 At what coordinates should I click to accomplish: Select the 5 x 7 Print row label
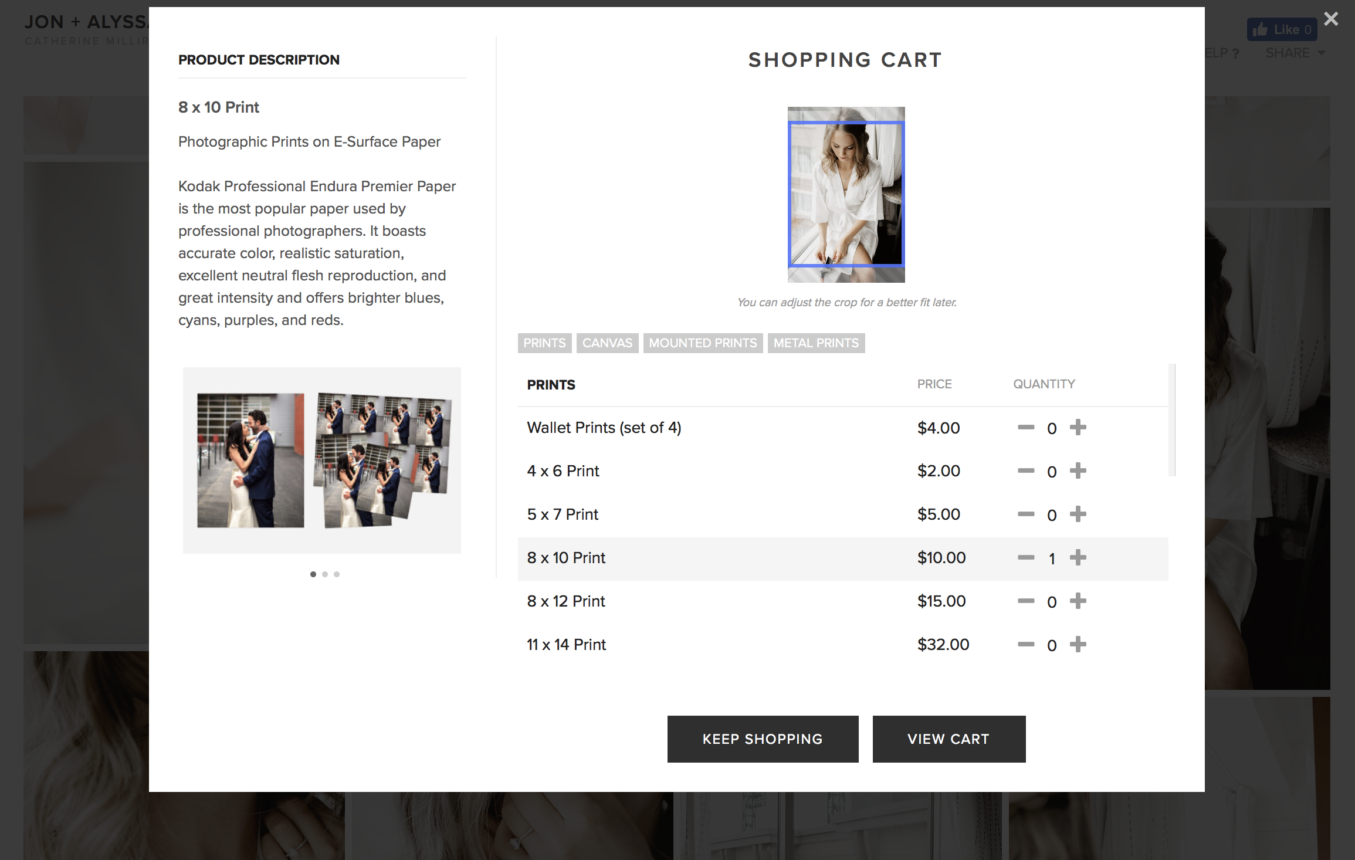[563, 514]
